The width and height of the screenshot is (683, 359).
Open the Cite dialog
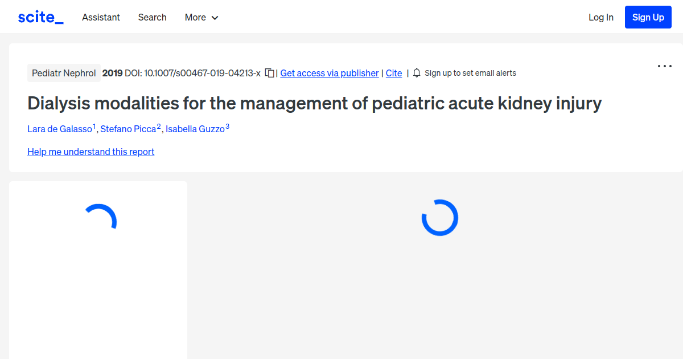click(x=393, y=73)
